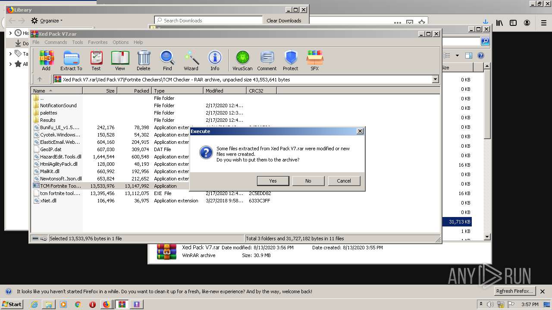
Task: Click the Test archive icon
Action: tap(96, 60)
